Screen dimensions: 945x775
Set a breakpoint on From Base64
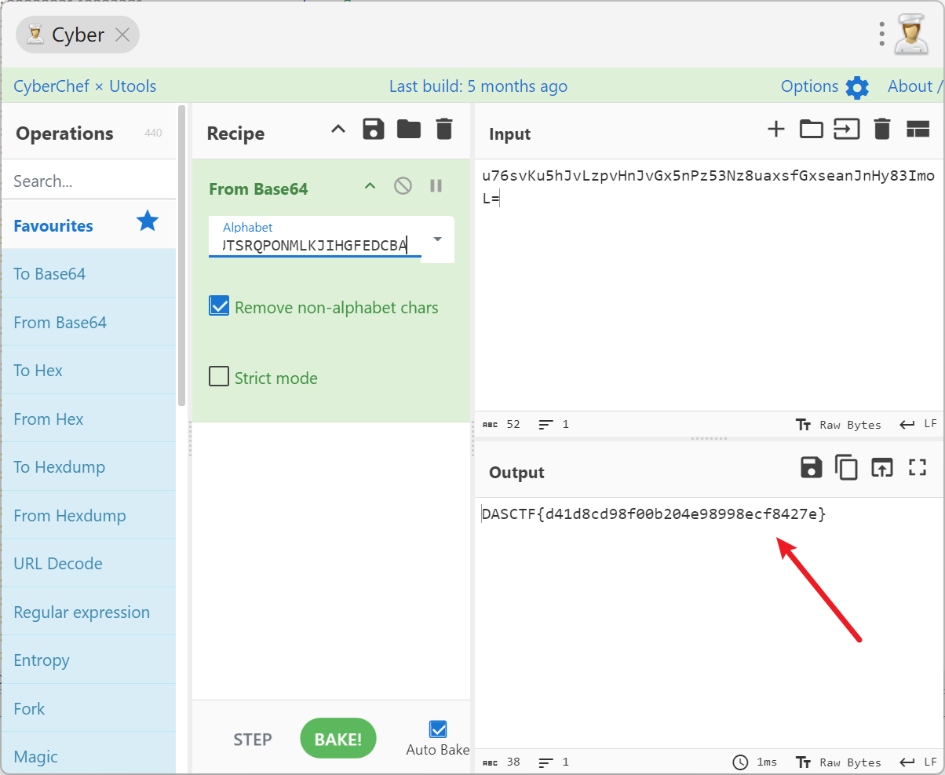coord(436,186)
